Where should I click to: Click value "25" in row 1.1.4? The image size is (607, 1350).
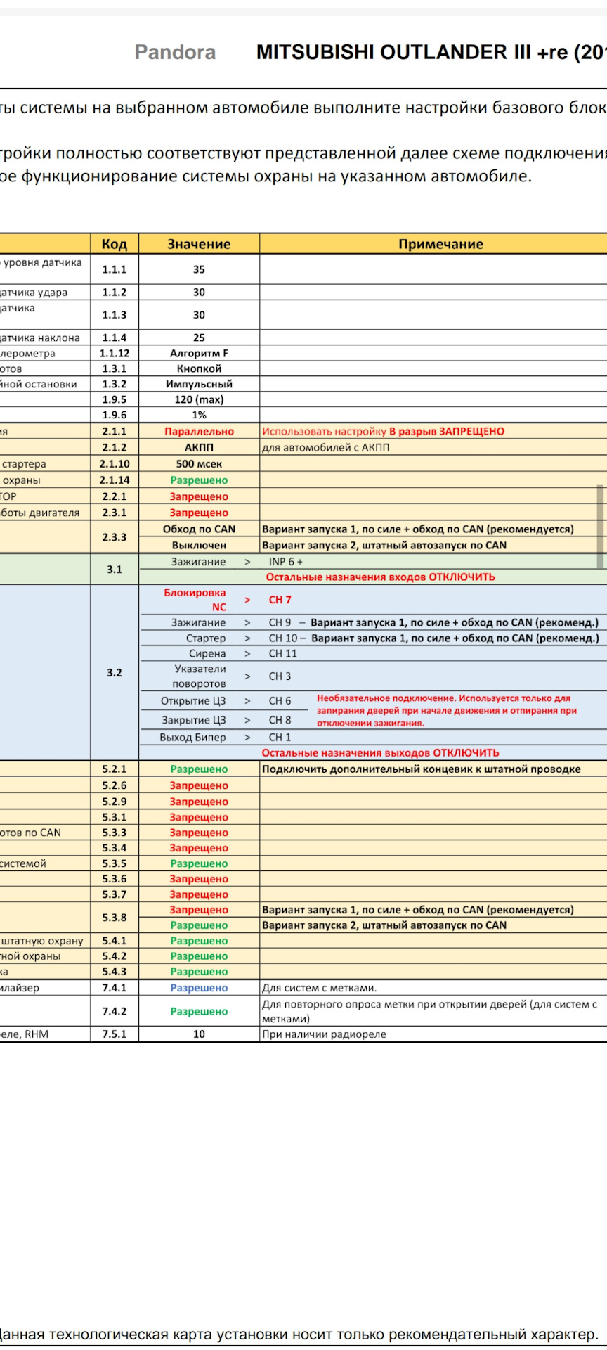tap(199, 337)
